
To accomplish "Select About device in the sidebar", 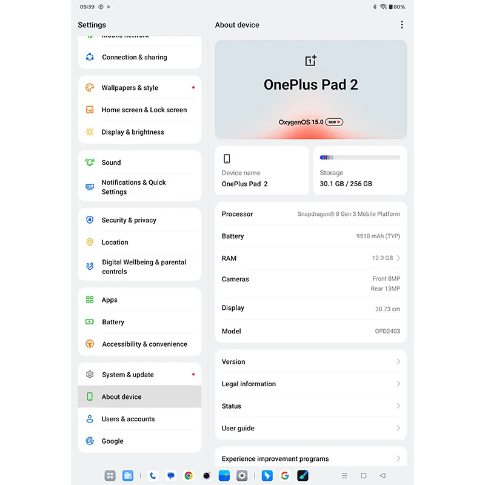I will 139,396.
